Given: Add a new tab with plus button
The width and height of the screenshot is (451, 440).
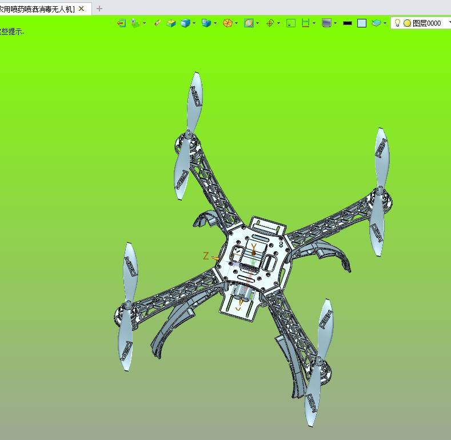Looking at the screenshot, I should tap(99, 9).
